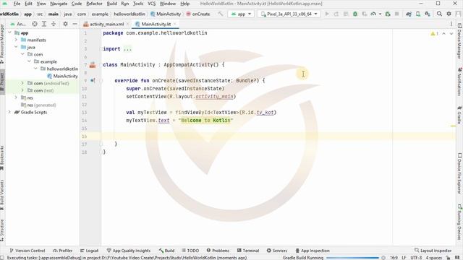Click the override gutter icon on line 9
463x260 pixels.
[x=93, y=80]
